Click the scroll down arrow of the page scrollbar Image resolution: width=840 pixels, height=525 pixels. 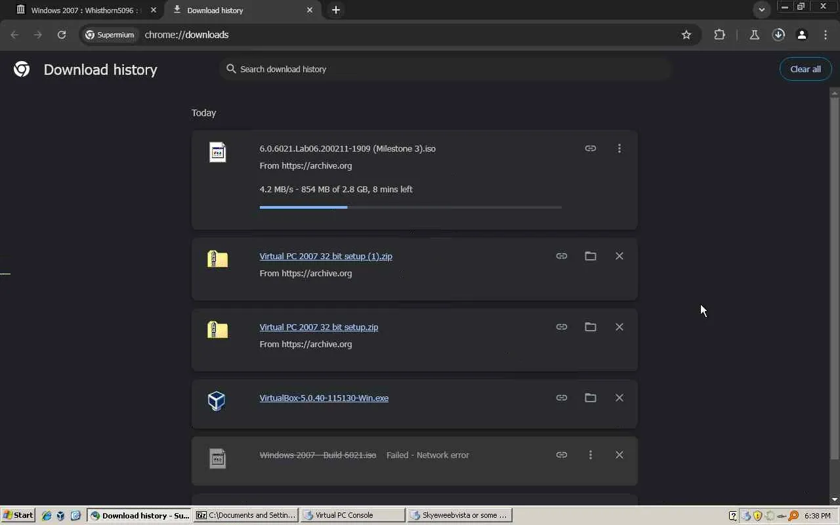point(835,500)
